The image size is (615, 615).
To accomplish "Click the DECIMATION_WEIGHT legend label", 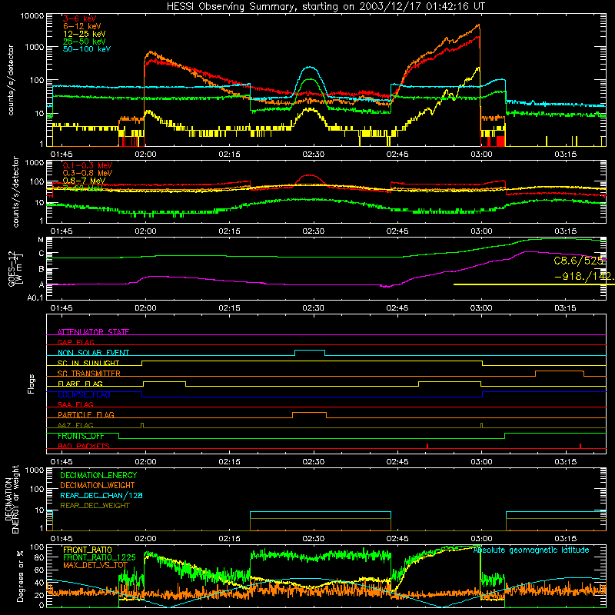I will tap(98, 485).
